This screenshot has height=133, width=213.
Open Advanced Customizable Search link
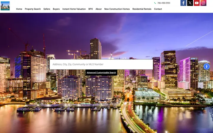pyautogui.click(x=101, y=73)
